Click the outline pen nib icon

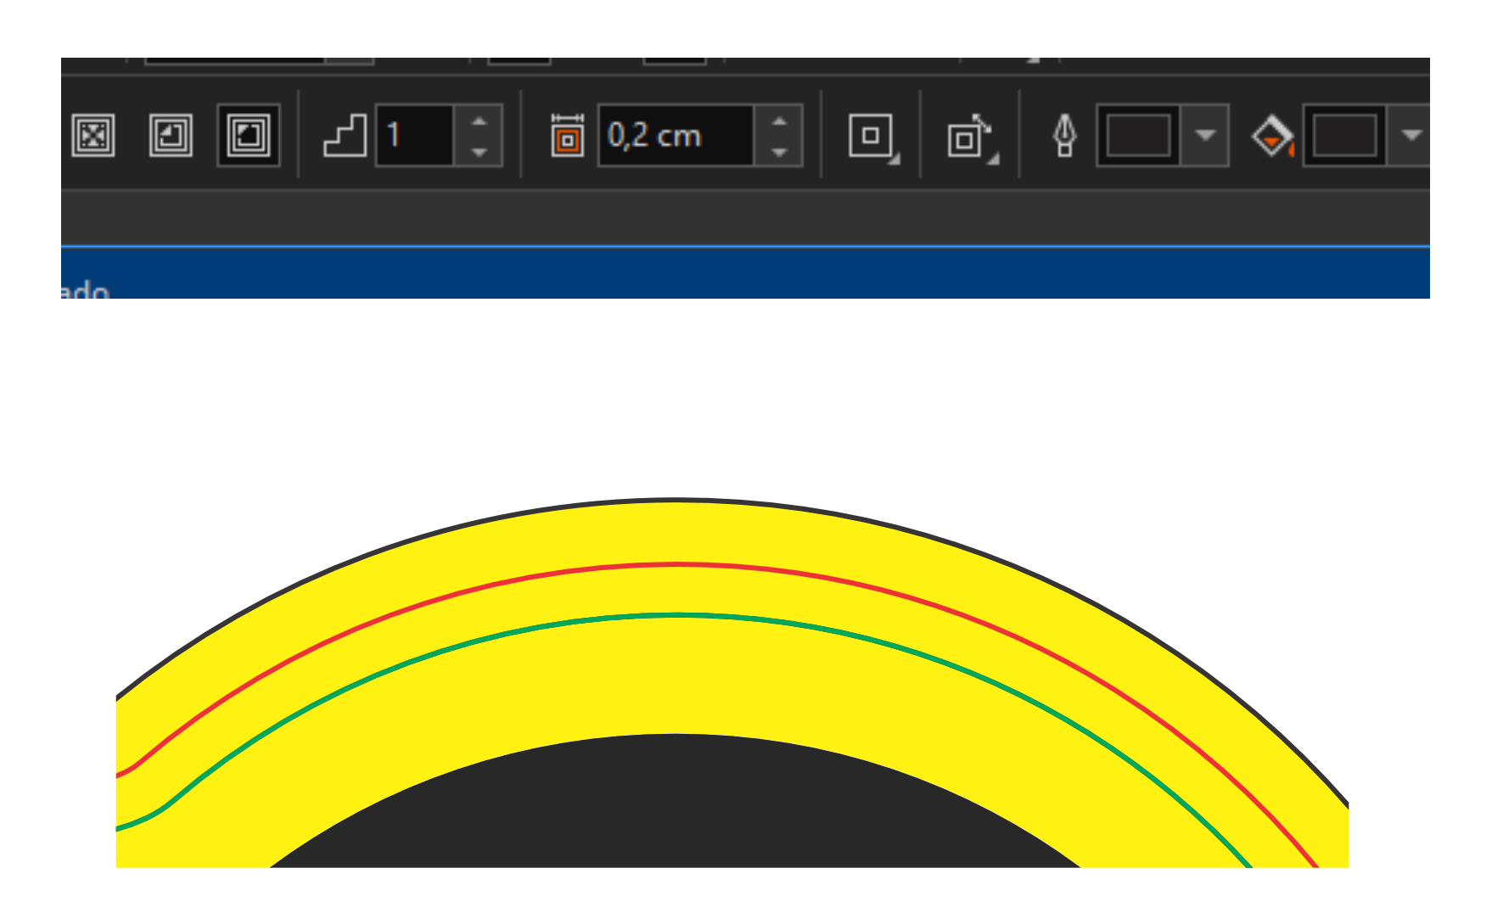[x=1064, y=136]
